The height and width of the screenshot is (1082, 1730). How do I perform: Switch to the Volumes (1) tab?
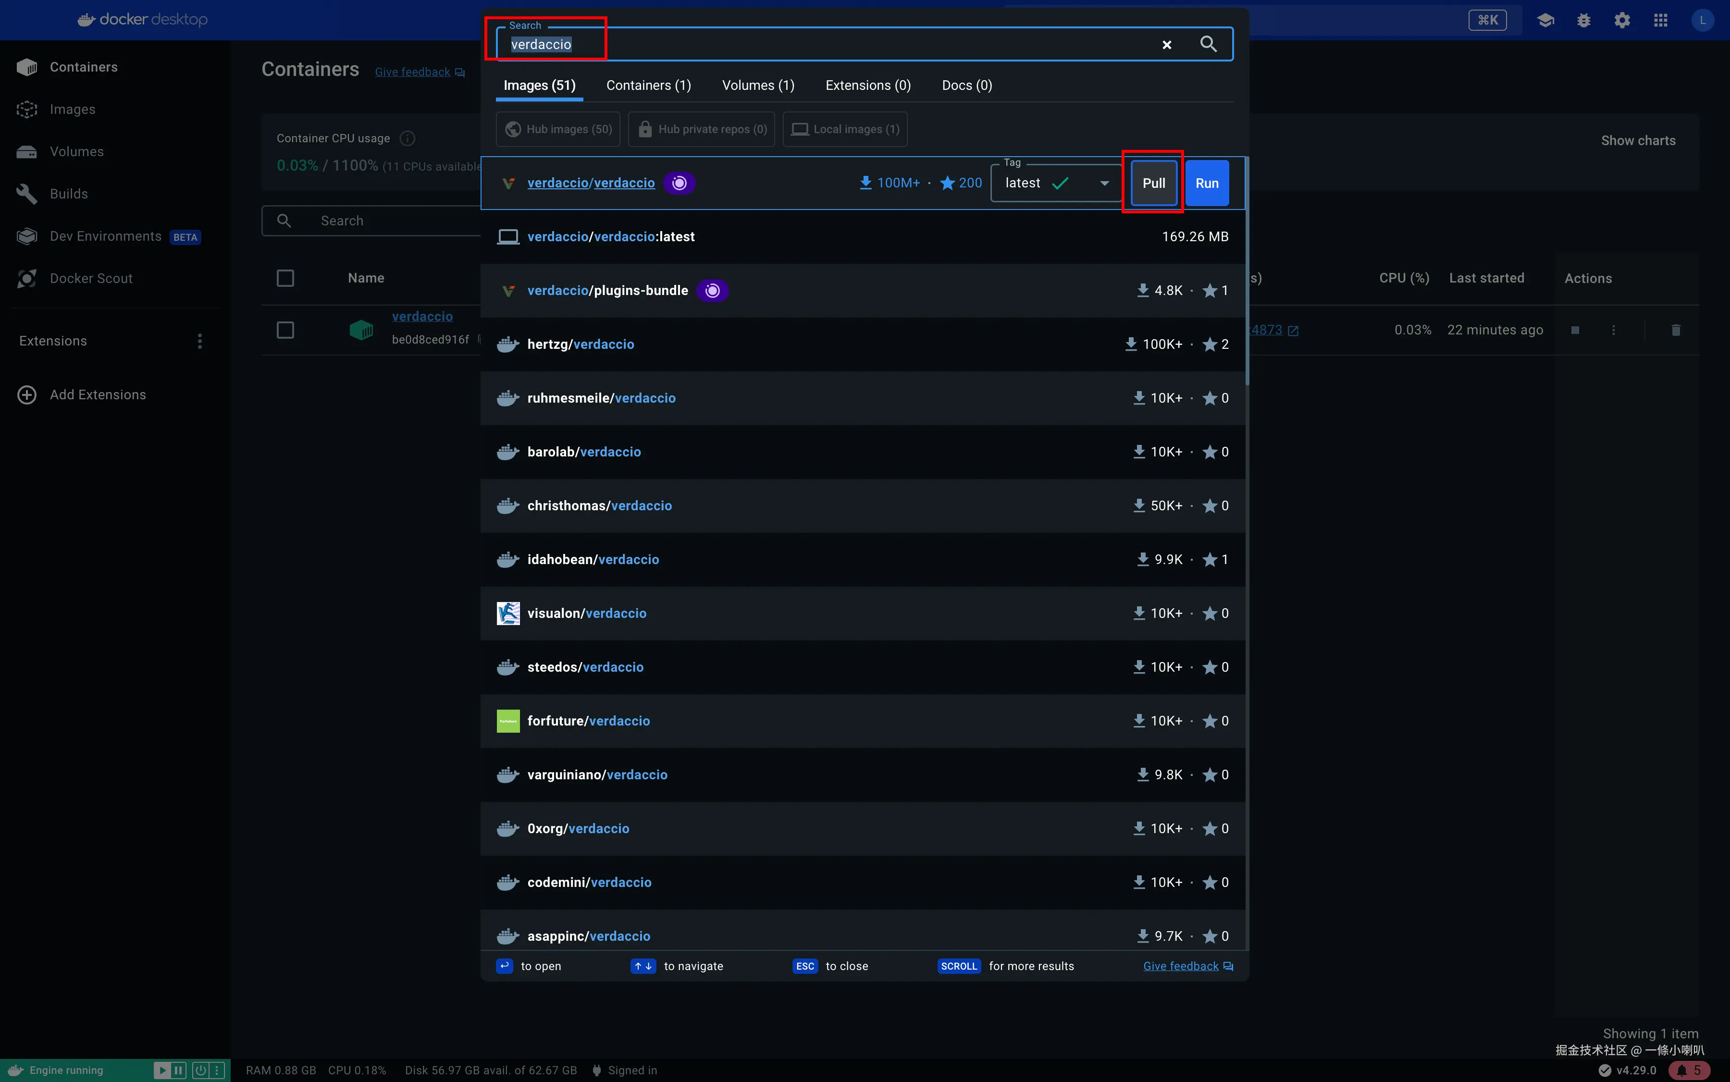click(758, 85)
